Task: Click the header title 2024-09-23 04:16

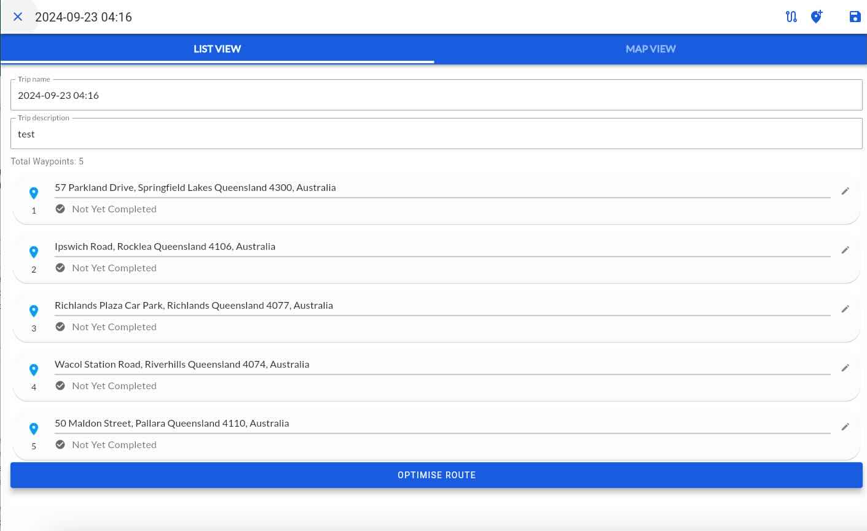Action: (84, 17)
